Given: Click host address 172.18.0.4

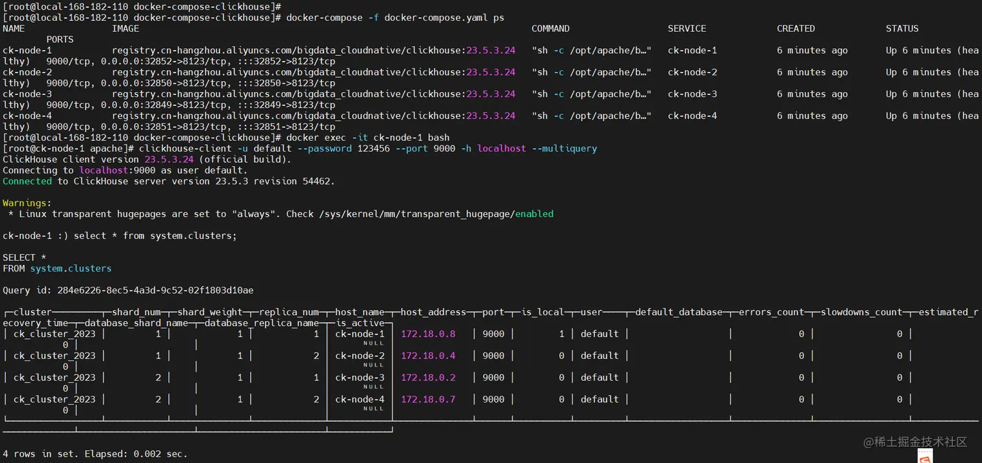Looking at the screenshot, I should [x=428, y=356].
